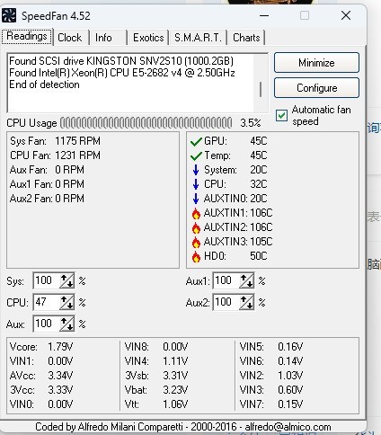The height and width of the screenshot is (435, 381).
Task: Click the Minimize button in SpeedFan panel
Action: (x=316, y=63)
